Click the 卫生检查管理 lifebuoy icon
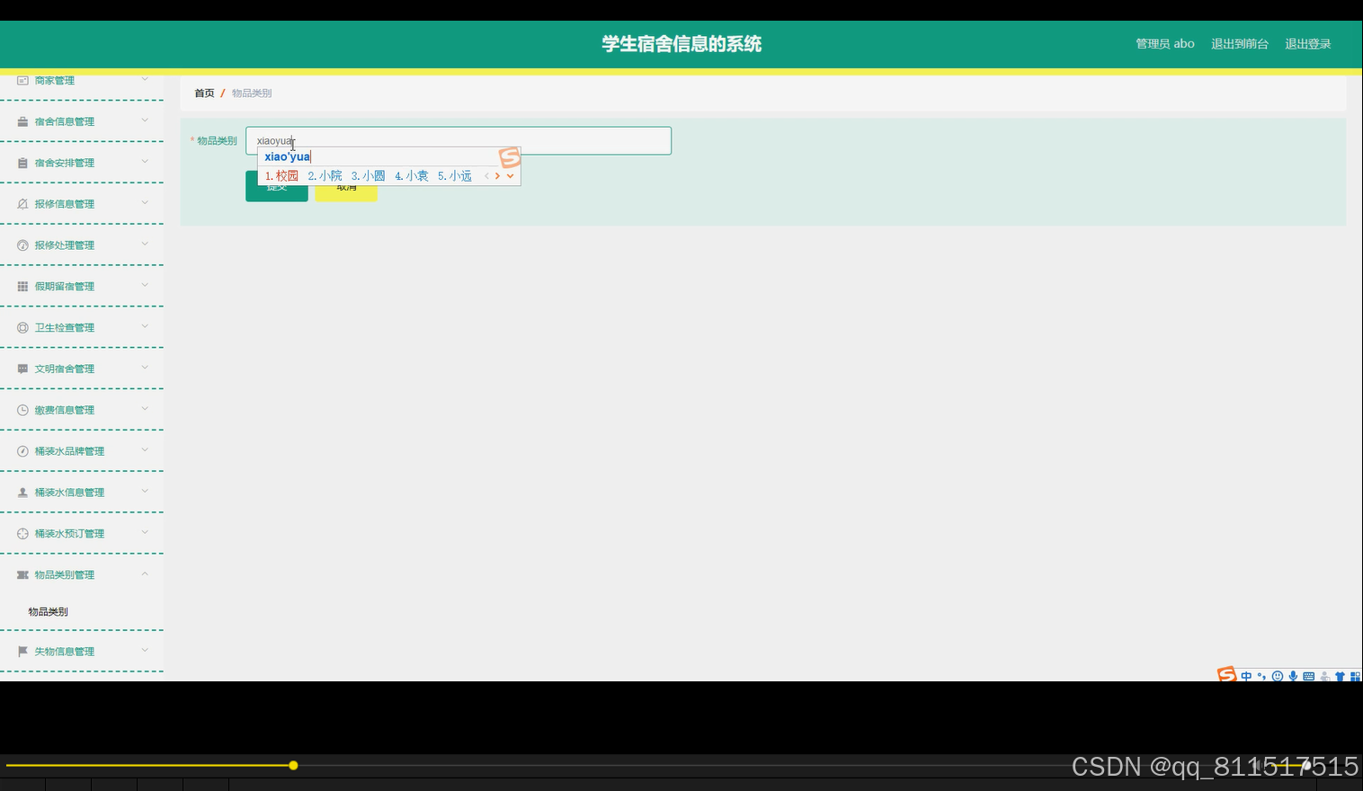Viewport: 1363px width, 791px height. coord(22,328)
